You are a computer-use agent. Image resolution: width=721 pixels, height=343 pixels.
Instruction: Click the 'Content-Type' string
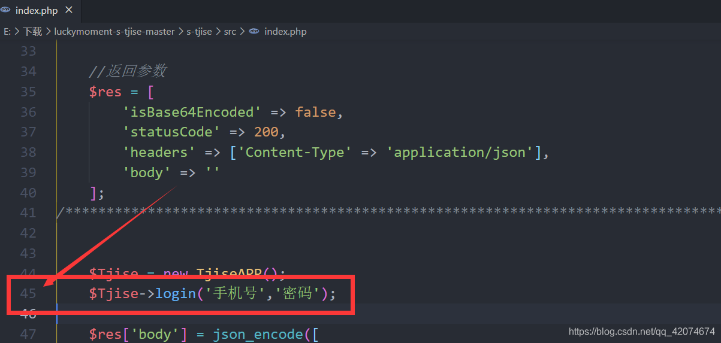(x=295, y=152)
